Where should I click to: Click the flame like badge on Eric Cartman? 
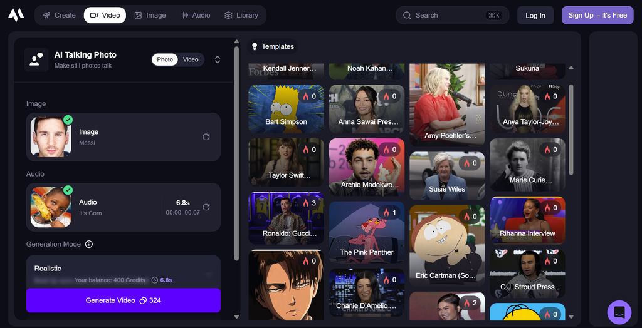[470, 217]
